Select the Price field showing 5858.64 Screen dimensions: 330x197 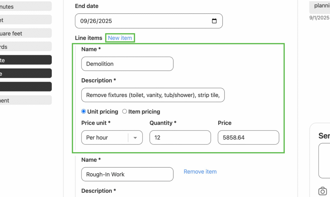click(x=248, y=138)
